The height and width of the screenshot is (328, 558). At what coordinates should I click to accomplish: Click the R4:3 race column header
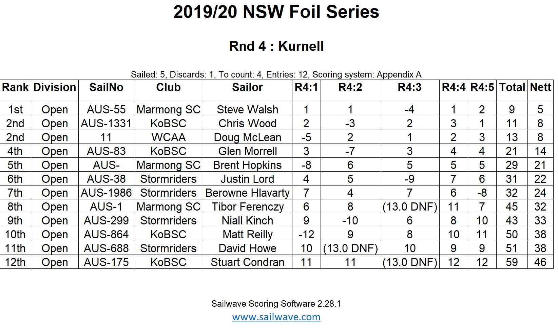pyautogui.click(x=409, y=87)
